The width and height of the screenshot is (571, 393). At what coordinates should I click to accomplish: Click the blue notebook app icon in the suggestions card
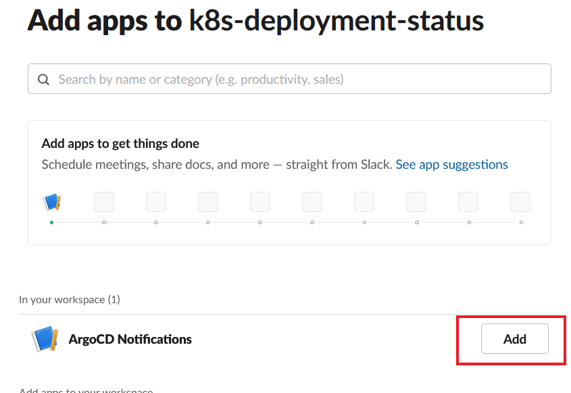[52, 202]
